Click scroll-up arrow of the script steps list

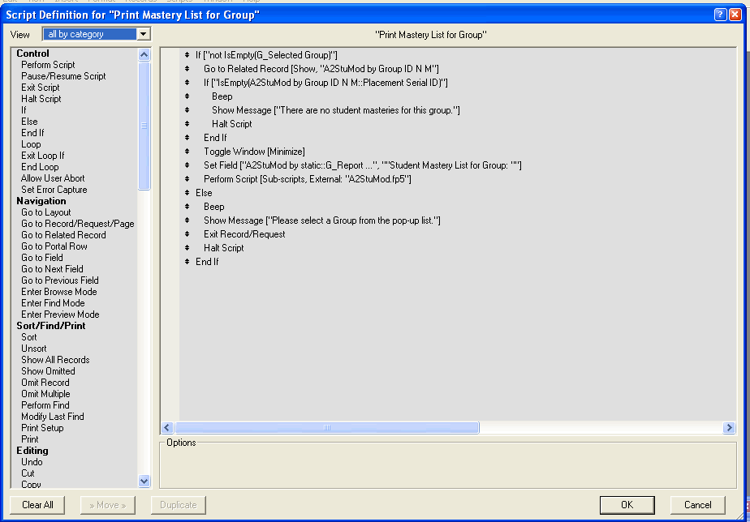[x=144, y=55]
